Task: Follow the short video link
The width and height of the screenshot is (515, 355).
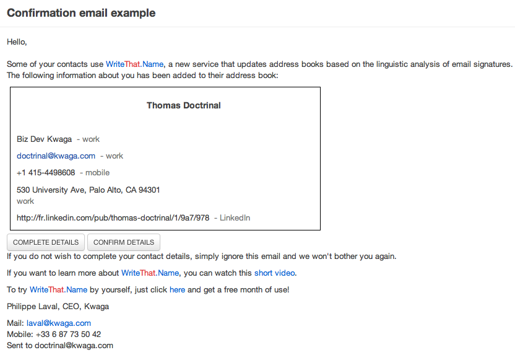Action: click(x=275, y=273)
